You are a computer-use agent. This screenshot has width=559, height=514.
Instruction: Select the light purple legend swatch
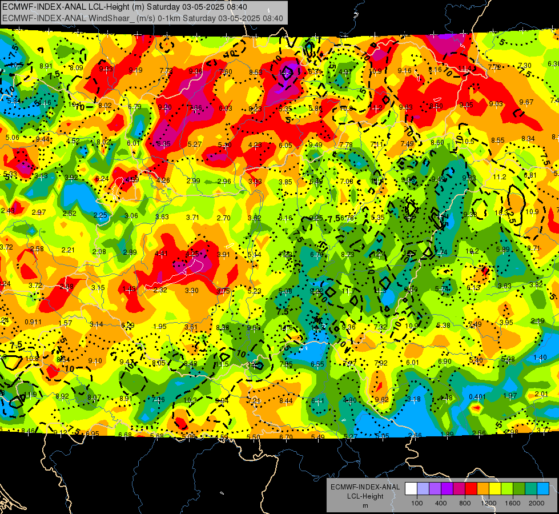(435, 489)
